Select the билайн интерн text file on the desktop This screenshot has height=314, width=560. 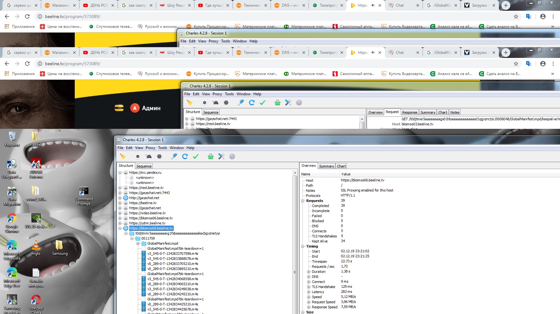click(x=36, y=278)
